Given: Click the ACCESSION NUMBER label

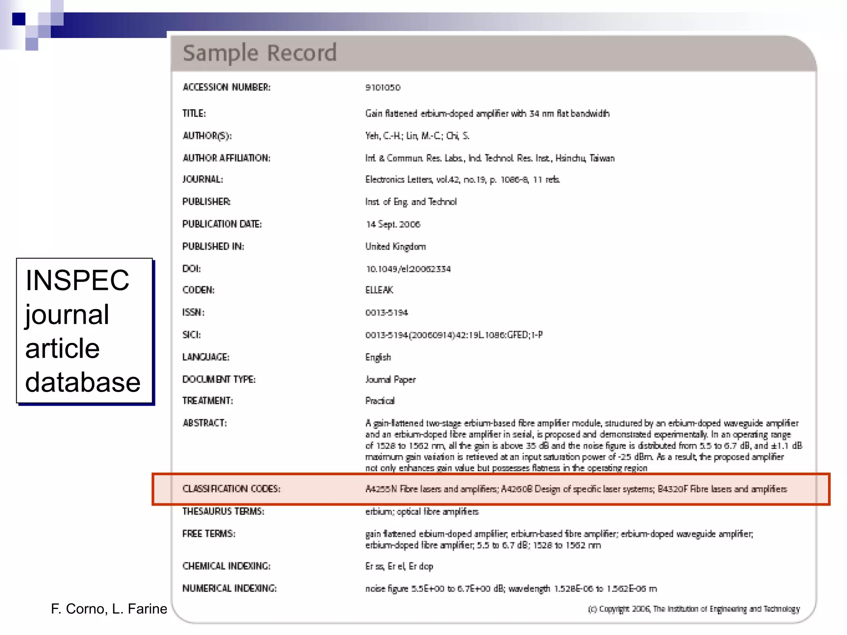Looking at the screenshot, I should point(227,87).
